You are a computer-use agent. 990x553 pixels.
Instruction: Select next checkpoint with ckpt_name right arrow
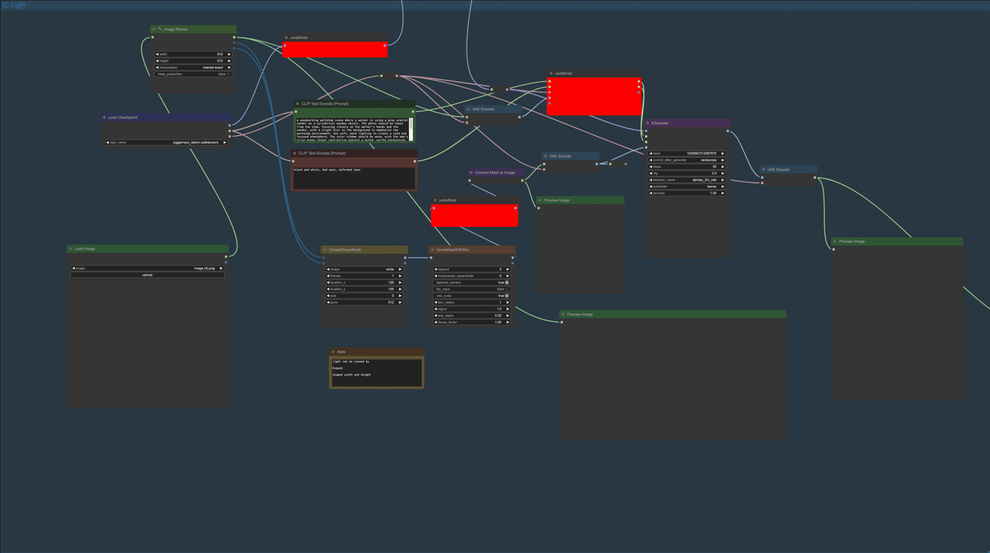[225, 143]
